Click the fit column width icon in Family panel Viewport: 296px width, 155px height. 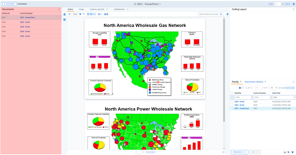point(249,88)
